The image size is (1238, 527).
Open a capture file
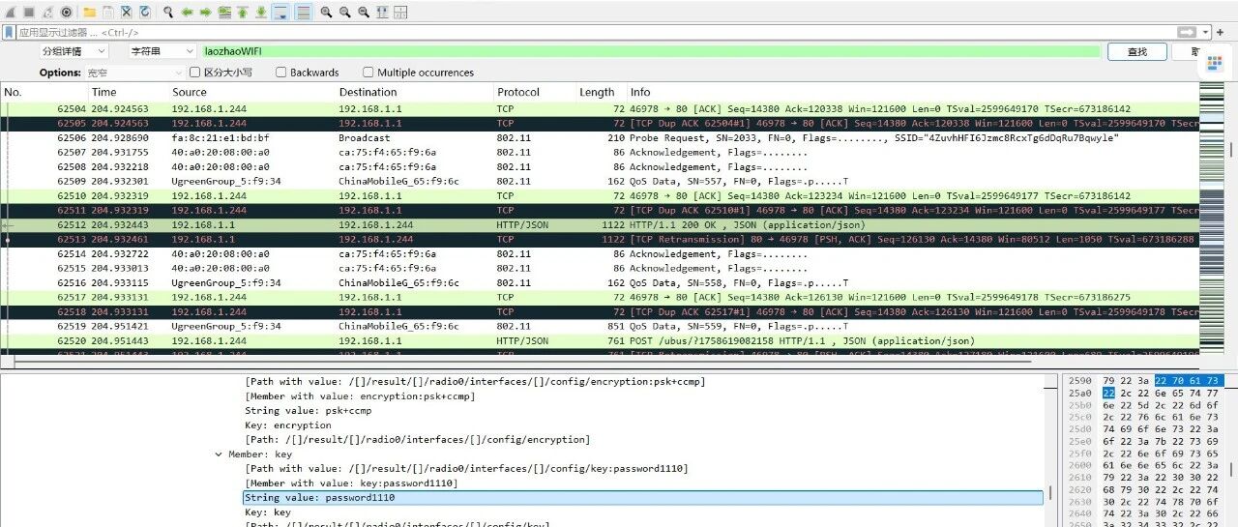89,13
